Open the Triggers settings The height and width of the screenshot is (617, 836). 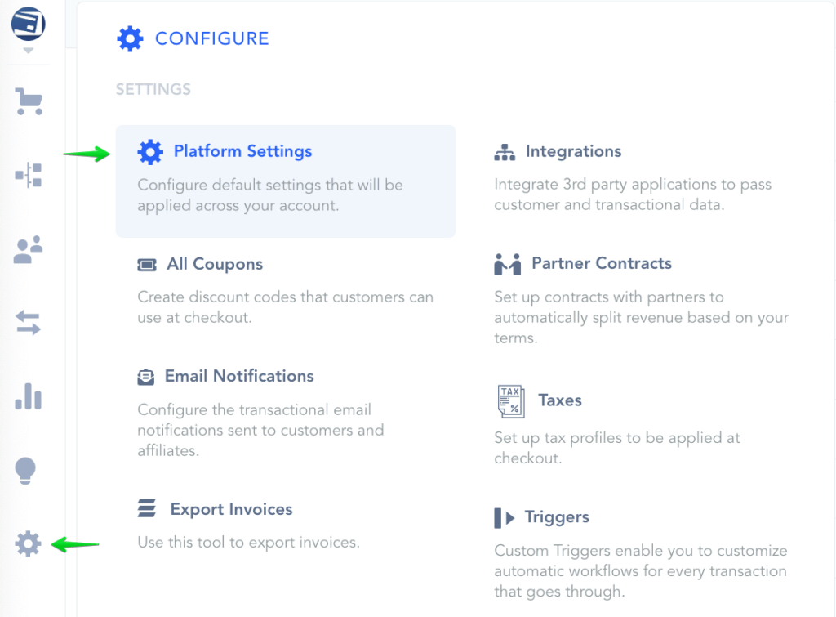click(557, 517)
